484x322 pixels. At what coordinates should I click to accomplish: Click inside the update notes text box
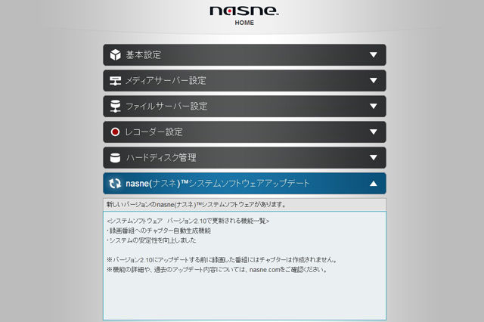[x=244, y=265]
